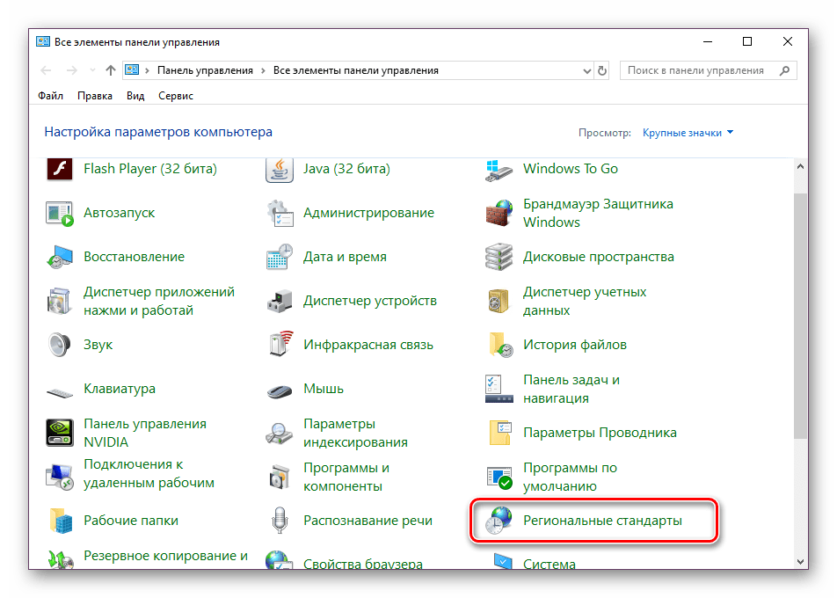Screen dimensions: 837x598
Task: Click the Windows To Go USB icon
Action: [499, 170]
